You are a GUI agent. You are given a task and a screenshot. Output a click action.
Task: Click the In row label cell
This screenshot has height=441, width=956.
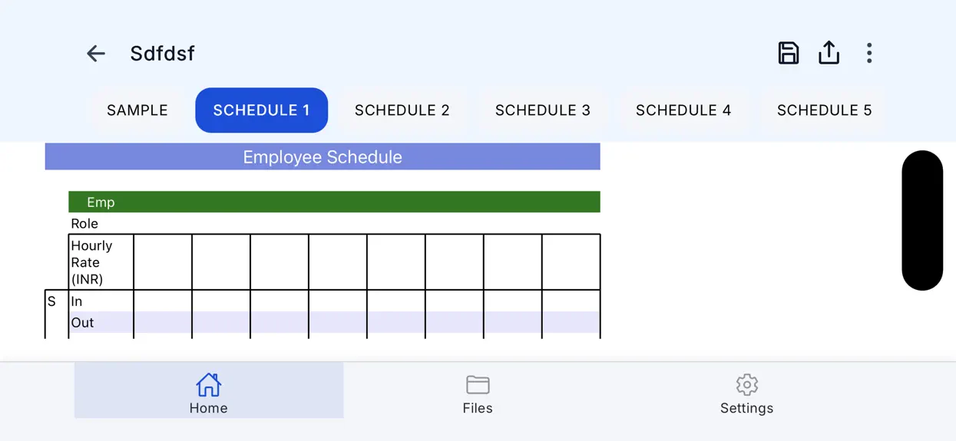coord(101,301)
